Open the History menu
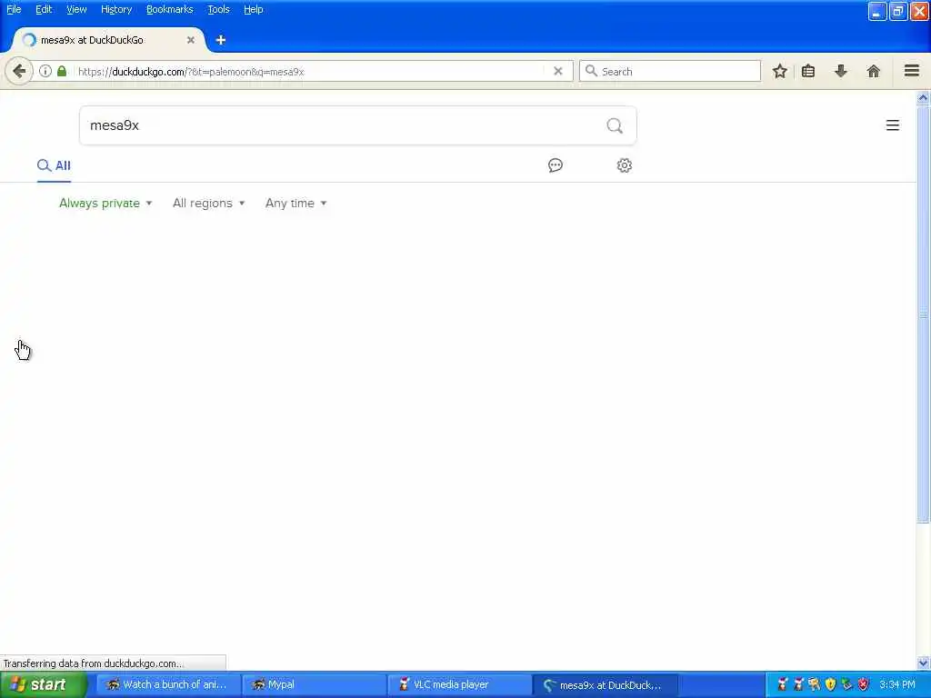Screen dimensions: 931x698 point(115,9)
